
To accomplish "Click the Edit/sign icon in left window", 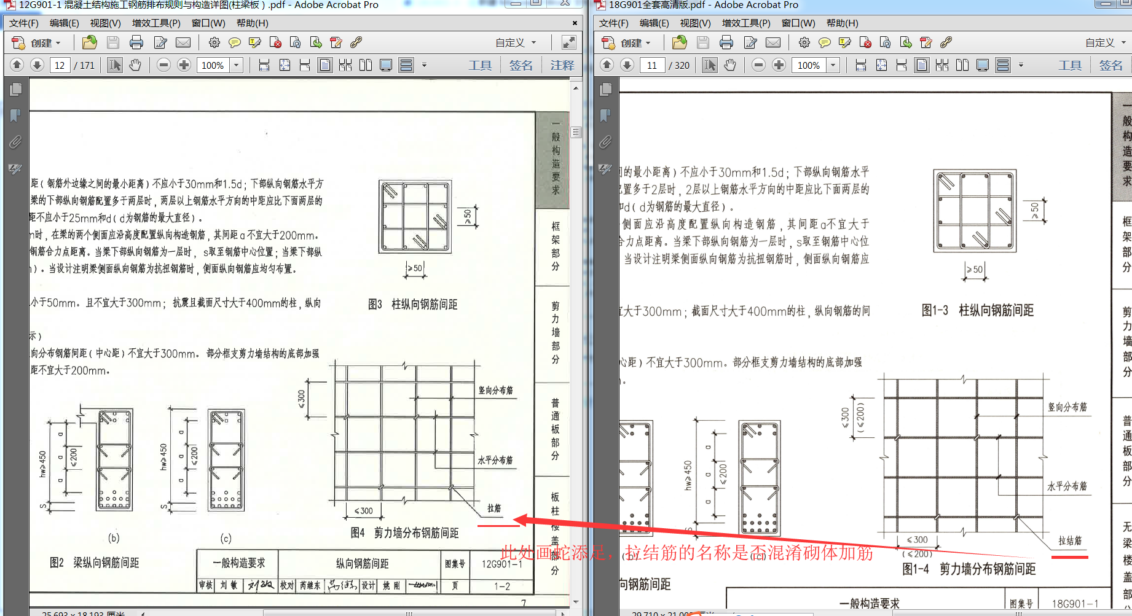I will [x=160, y=42].
